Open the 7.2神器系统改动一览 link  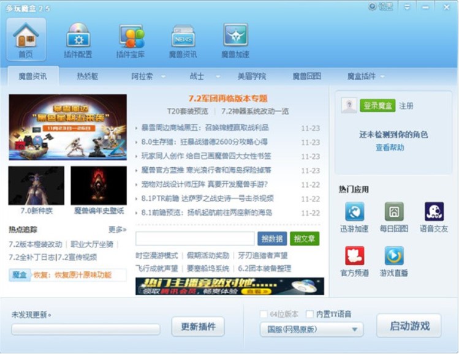(255, 111)
